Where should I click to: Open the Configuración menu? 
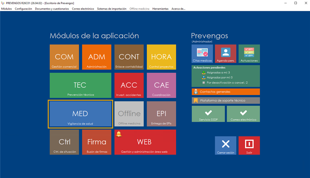tap(23, 9)
